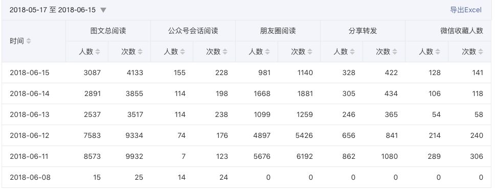Screen dimensions: 496x191
Task: Click the 朋友圈阅读 group header
Action: [x=278, y=31]
